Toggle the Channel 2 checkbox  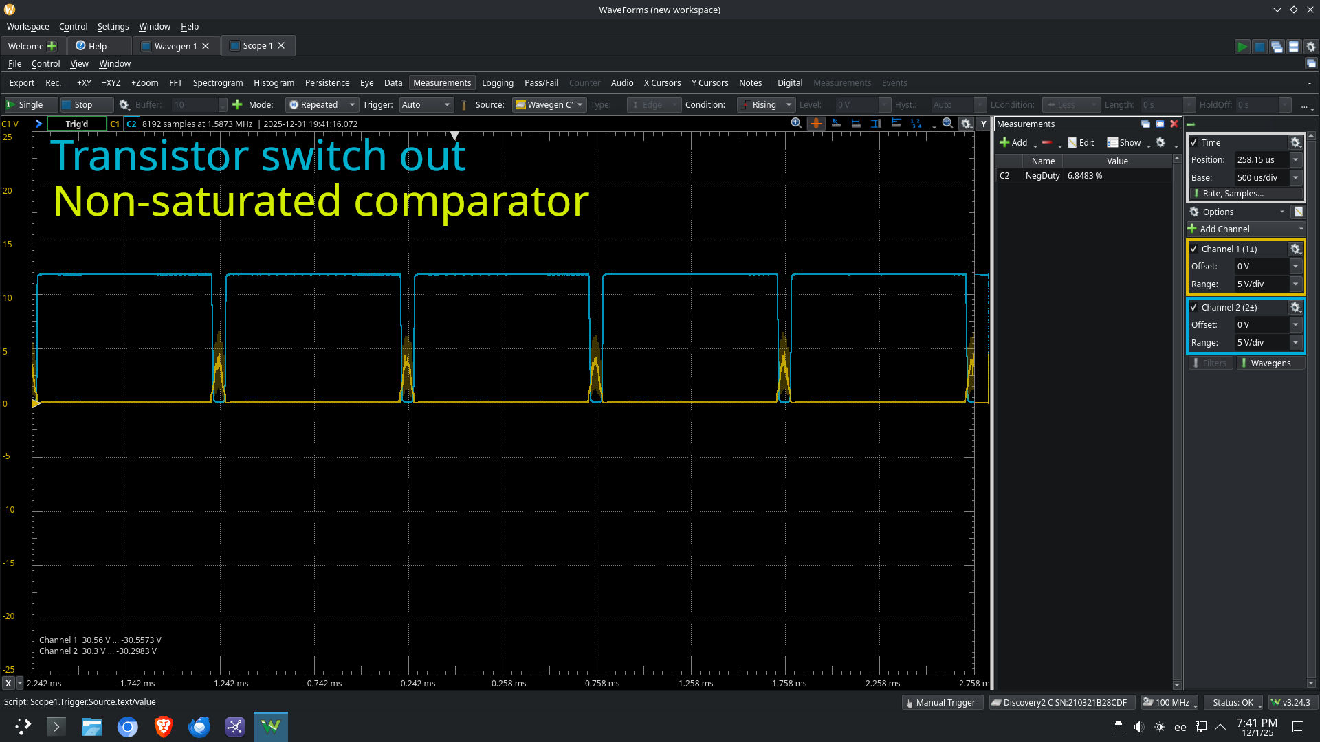[x=1193, y=307]
